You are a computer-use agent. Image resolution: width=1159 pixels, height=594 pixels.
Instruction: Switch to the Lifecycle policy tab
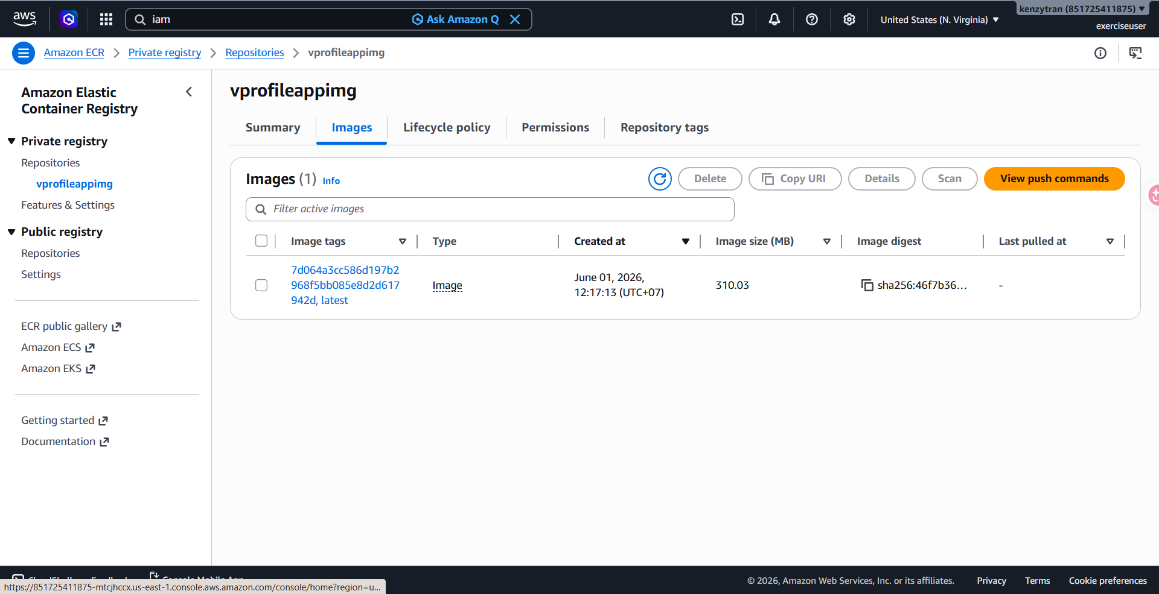(447, 127)
